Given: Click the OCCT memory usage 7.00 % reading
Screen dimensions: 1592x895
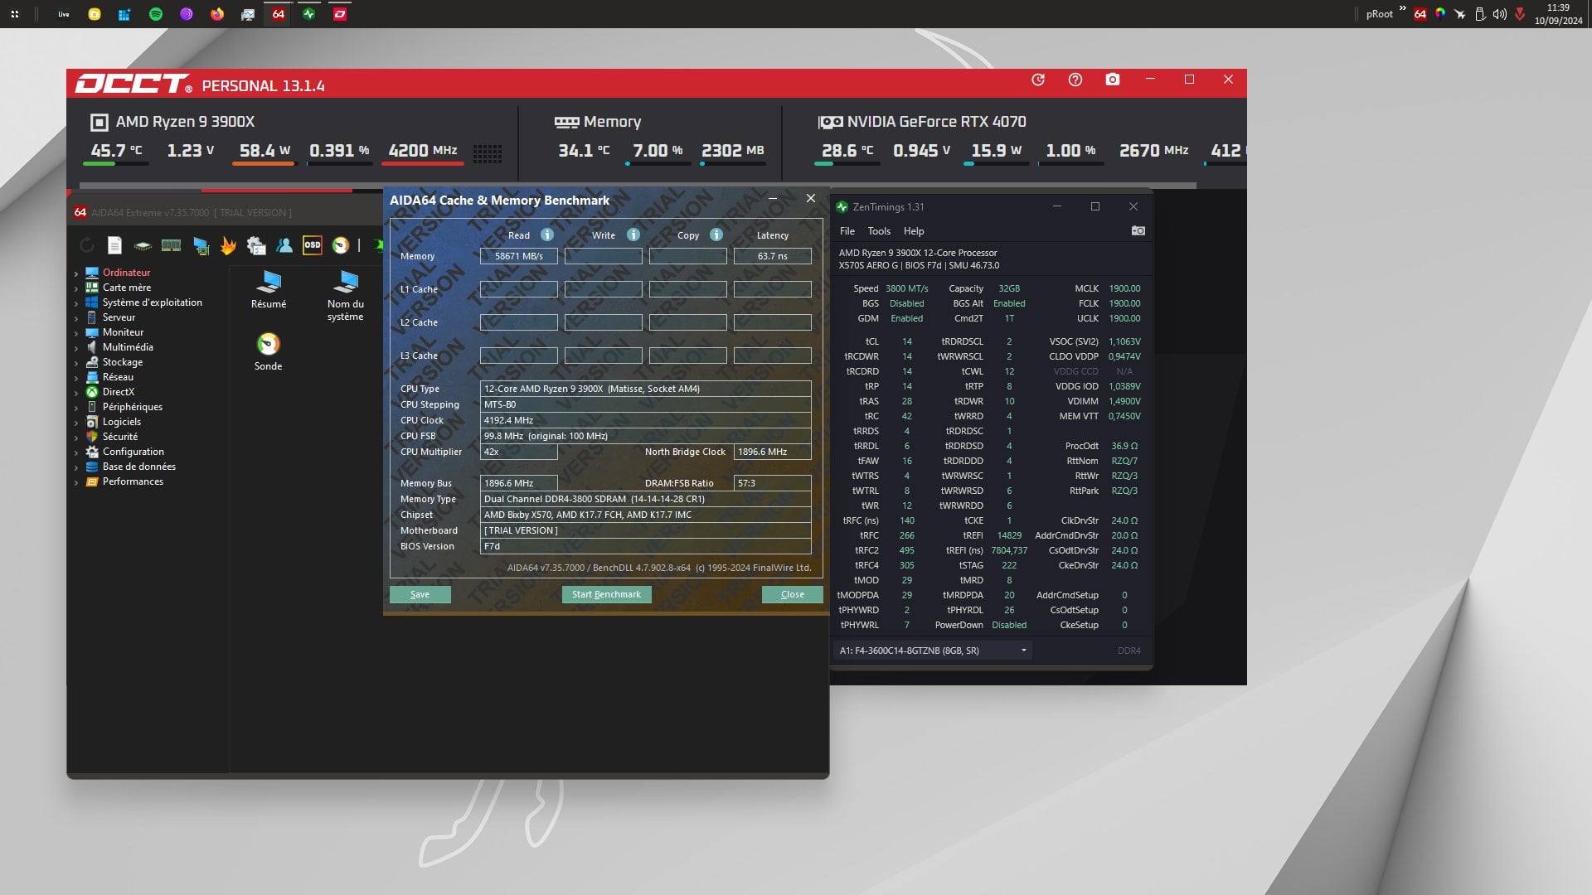Looking at the screenshot, I should (658, 150).
